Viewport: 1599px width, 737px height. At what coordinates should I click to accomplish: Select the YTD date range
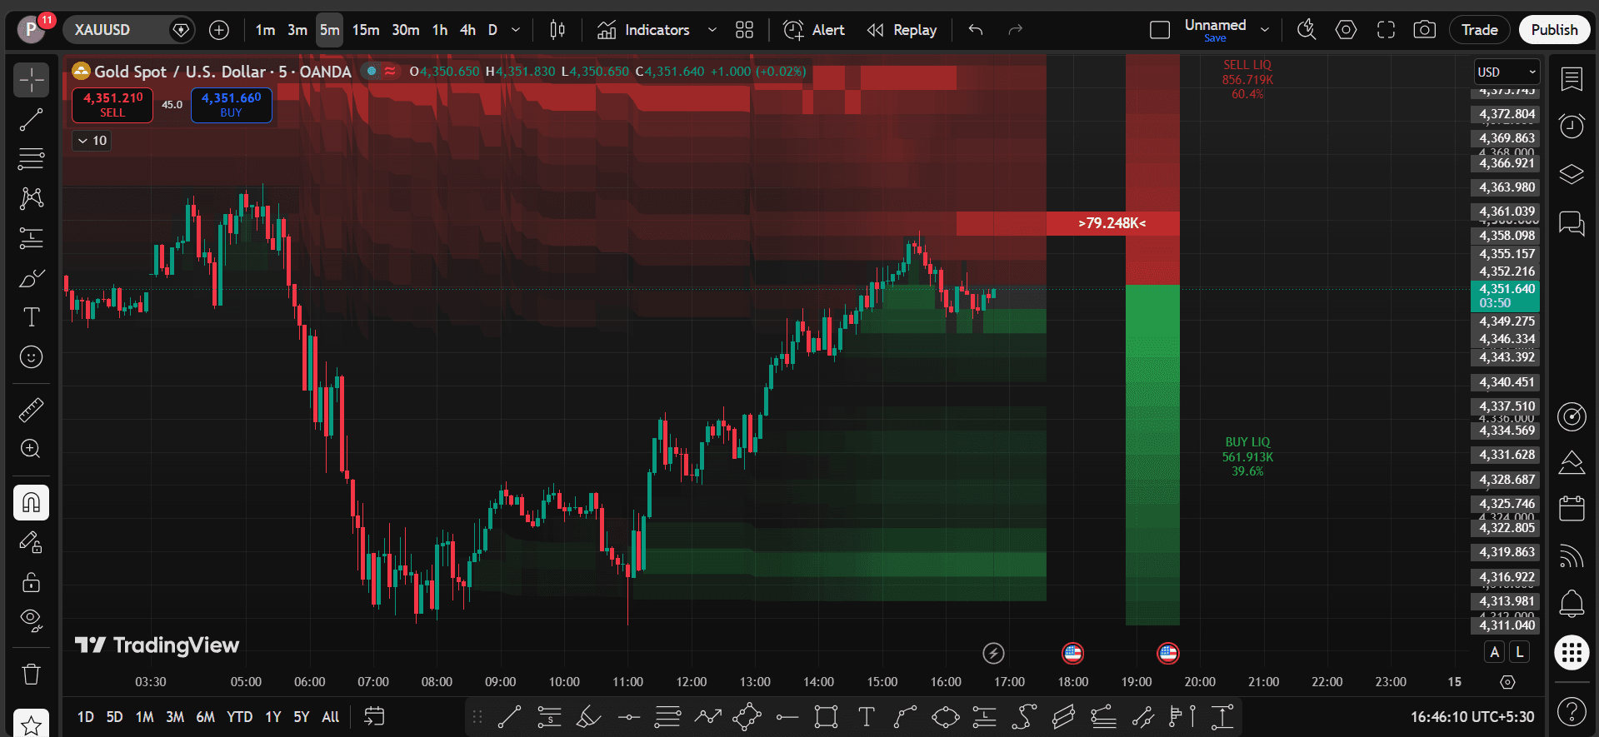240,717
